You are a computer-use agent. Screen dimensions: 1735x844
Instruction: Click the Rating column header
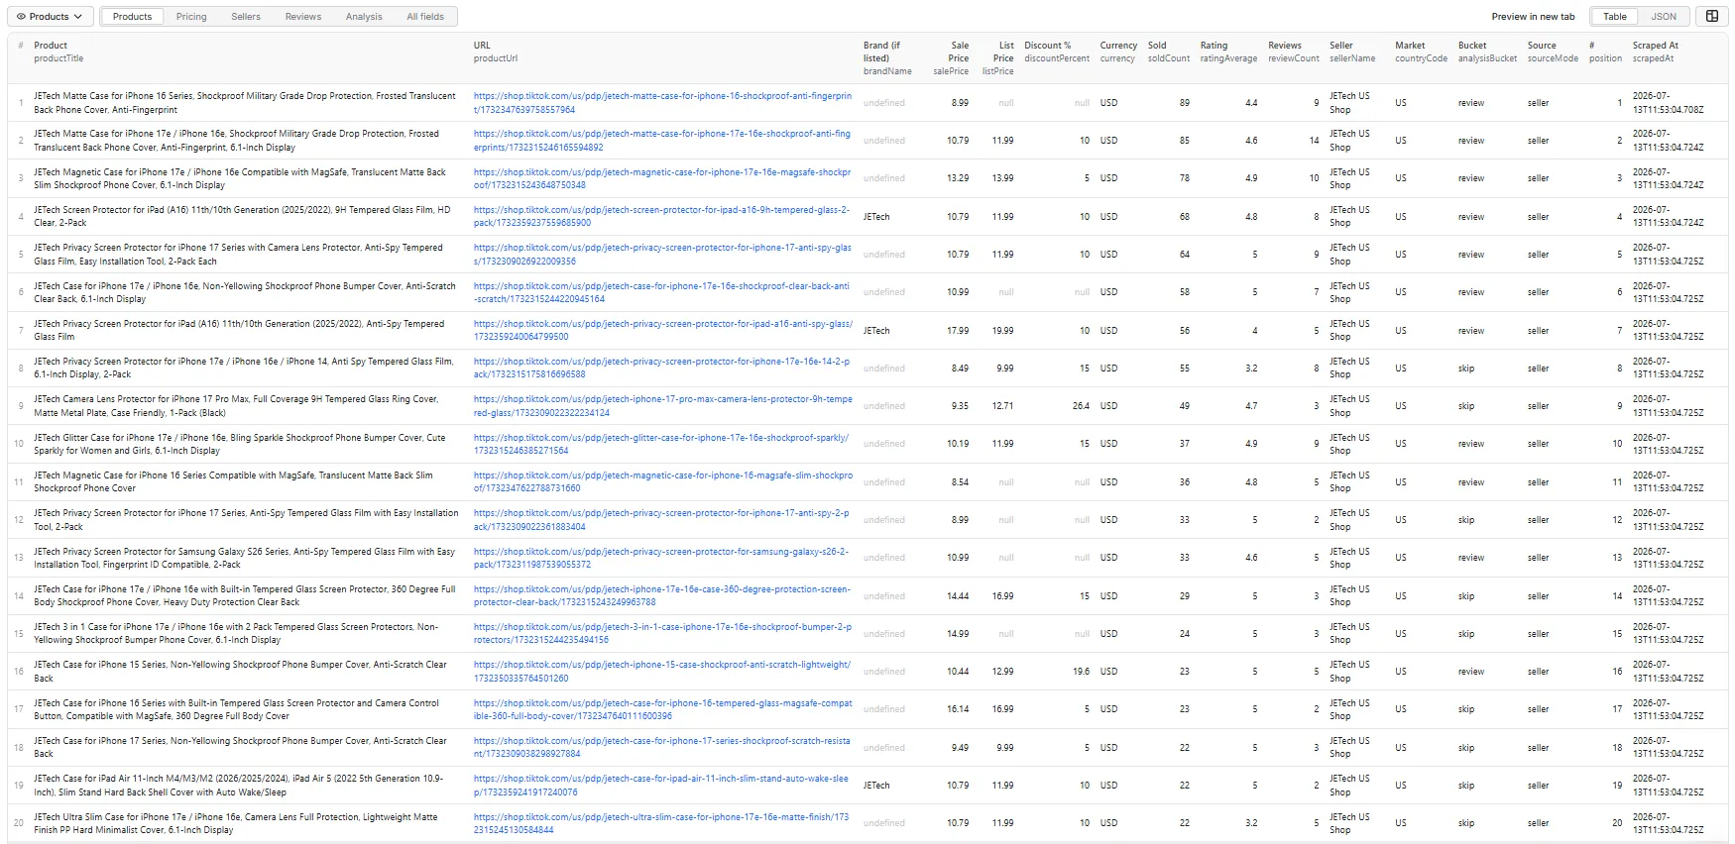[1214, 45]
